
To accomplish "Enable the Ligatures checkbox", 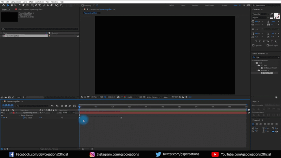I will [253, 45].
